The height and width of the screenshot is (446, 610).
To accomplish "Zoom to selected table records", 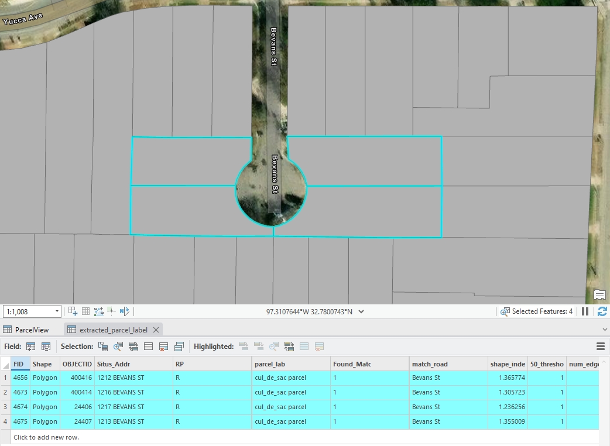I will 118,346.
